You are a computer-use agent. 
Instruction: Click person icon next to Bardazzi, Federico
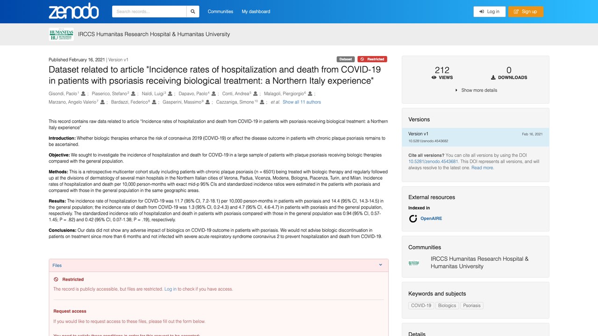[155, 102]
